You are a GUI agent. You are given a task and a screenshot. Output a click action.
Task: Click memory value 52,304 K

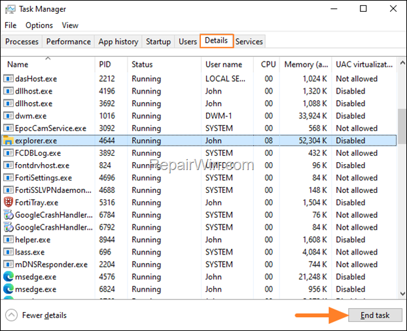(x=313, y=141)
